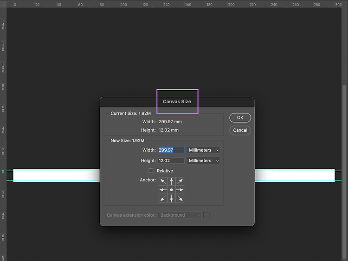This screenshot has width=348, height=261.
Task: Open the Canvas extension color Background dropdown
Action: [x=180, y=215]
